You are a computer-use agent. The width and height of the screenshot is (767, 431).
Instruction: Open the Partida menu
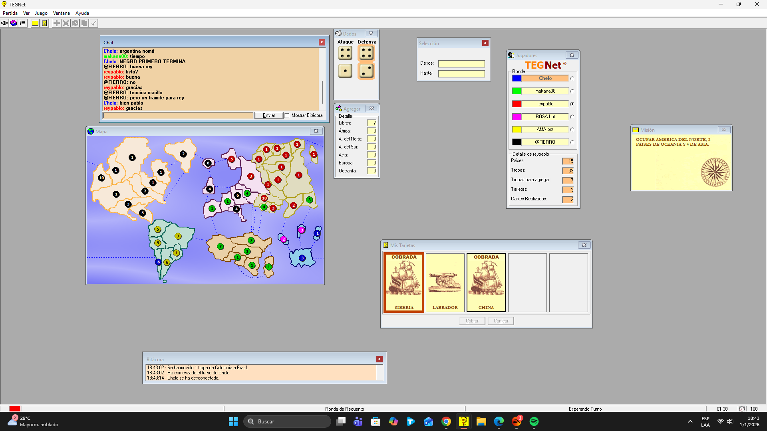(10, 13)
